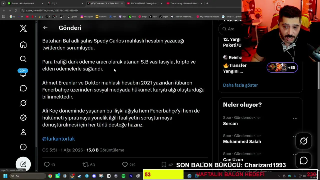Switch to TIVORLU İSMAİL YouTube tab

145,3
